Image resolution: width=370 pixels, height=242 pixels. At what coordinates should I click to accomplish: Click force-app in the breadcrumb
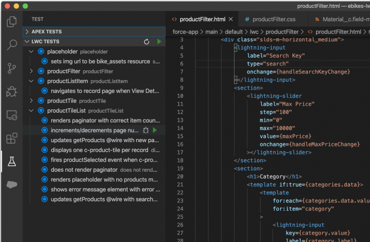click(185, 32)
